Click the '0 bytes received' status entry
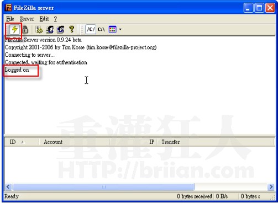The image size is (278, 203). (195, 196)
